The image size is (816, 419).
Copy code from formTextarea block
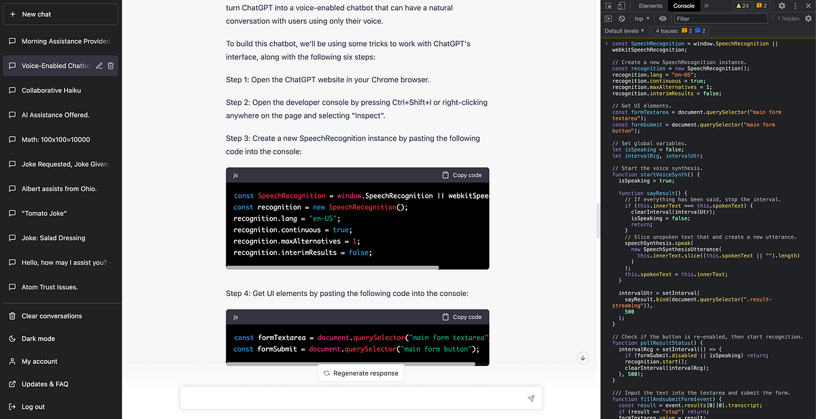click(x=462, y=317)
